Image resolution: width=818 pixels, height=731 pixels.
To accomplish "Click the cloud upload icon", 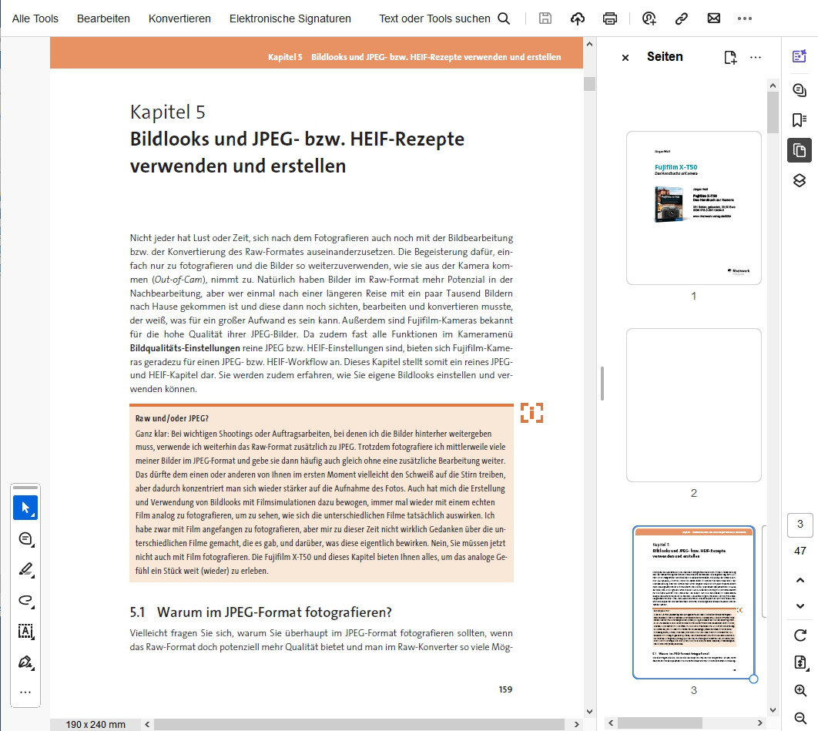I will pyautogui.click(x=578, y=18).
